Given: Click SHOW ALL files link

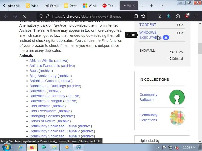Looking at the screenshot, I should (147, 51).
